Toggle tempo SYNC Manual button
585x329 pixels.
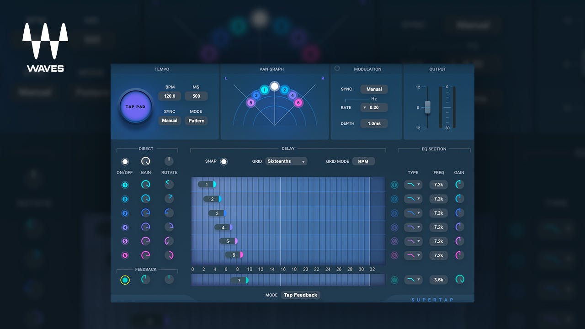coord(170,121)
